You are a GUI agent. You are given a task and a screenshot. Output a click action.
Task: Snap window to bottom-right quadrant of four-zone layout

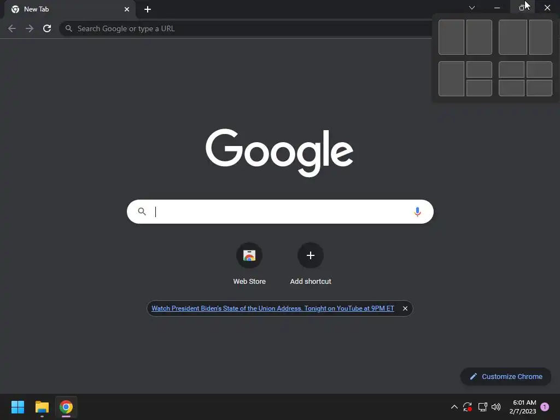click(x=539, y=88)
